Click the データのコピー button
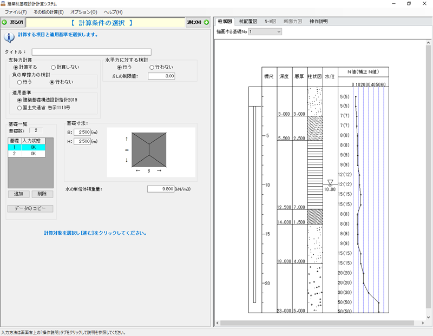The height and width of the screenshot is (336, 433). point(30,208)
